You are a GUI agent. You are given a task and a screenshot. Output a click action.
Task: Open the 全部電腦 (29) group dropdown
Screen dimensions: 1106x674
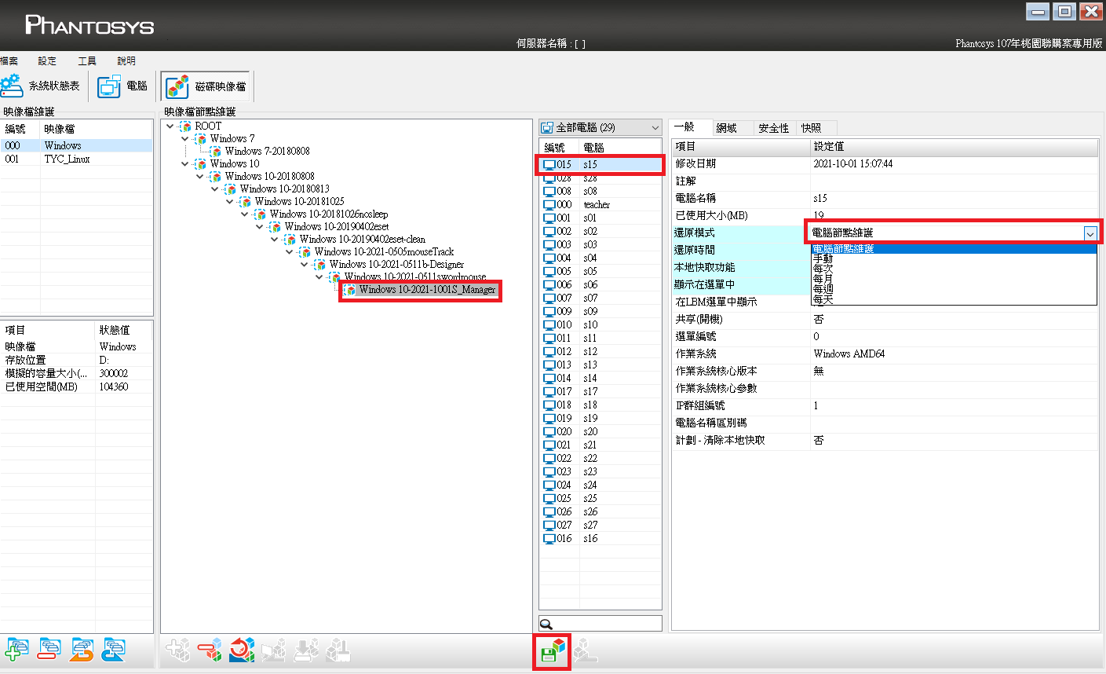coord(600,127)
